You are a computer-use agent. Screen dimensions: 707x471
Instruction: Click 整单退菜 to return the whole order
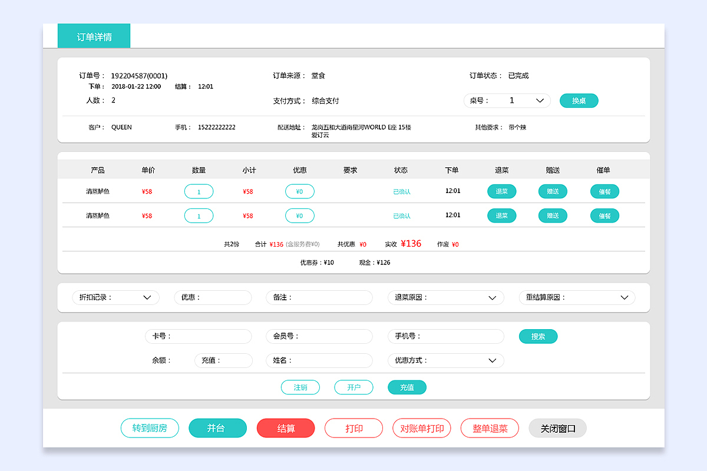(490, 428)
